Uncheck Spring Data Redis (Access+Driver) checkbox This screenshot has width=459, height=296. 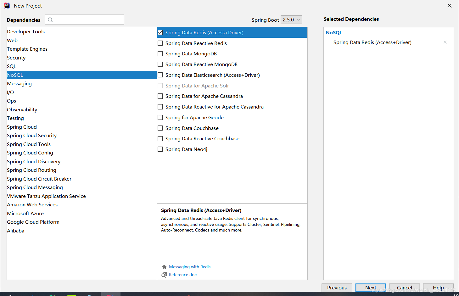pos(160,32)
